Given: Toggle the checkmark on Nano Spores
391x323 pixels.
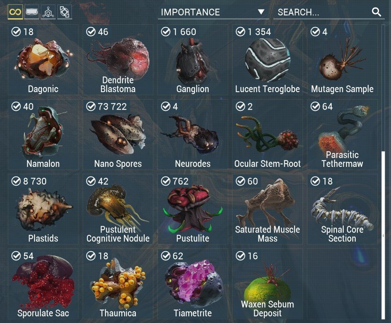Looking at the screenshot, I should click(x=91, y=106).
